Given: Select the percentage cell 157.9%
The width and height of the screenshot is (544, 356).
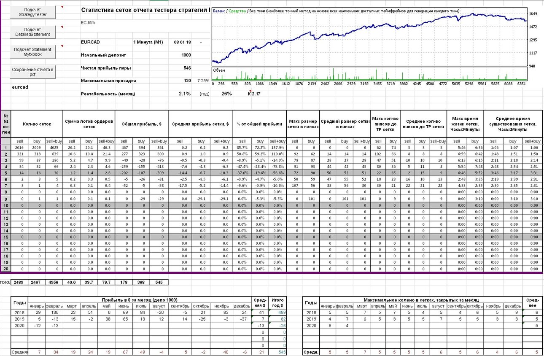Looking at the screenshot, I should coord(277,148).
